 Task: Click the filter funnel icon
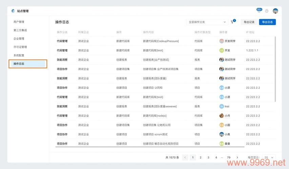pyautogui.click(x=232, y=22)
